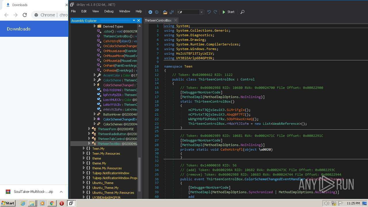Close the ThirteenControlBox tab
Viewport: 368px width, 207px height.
[175, 20]
